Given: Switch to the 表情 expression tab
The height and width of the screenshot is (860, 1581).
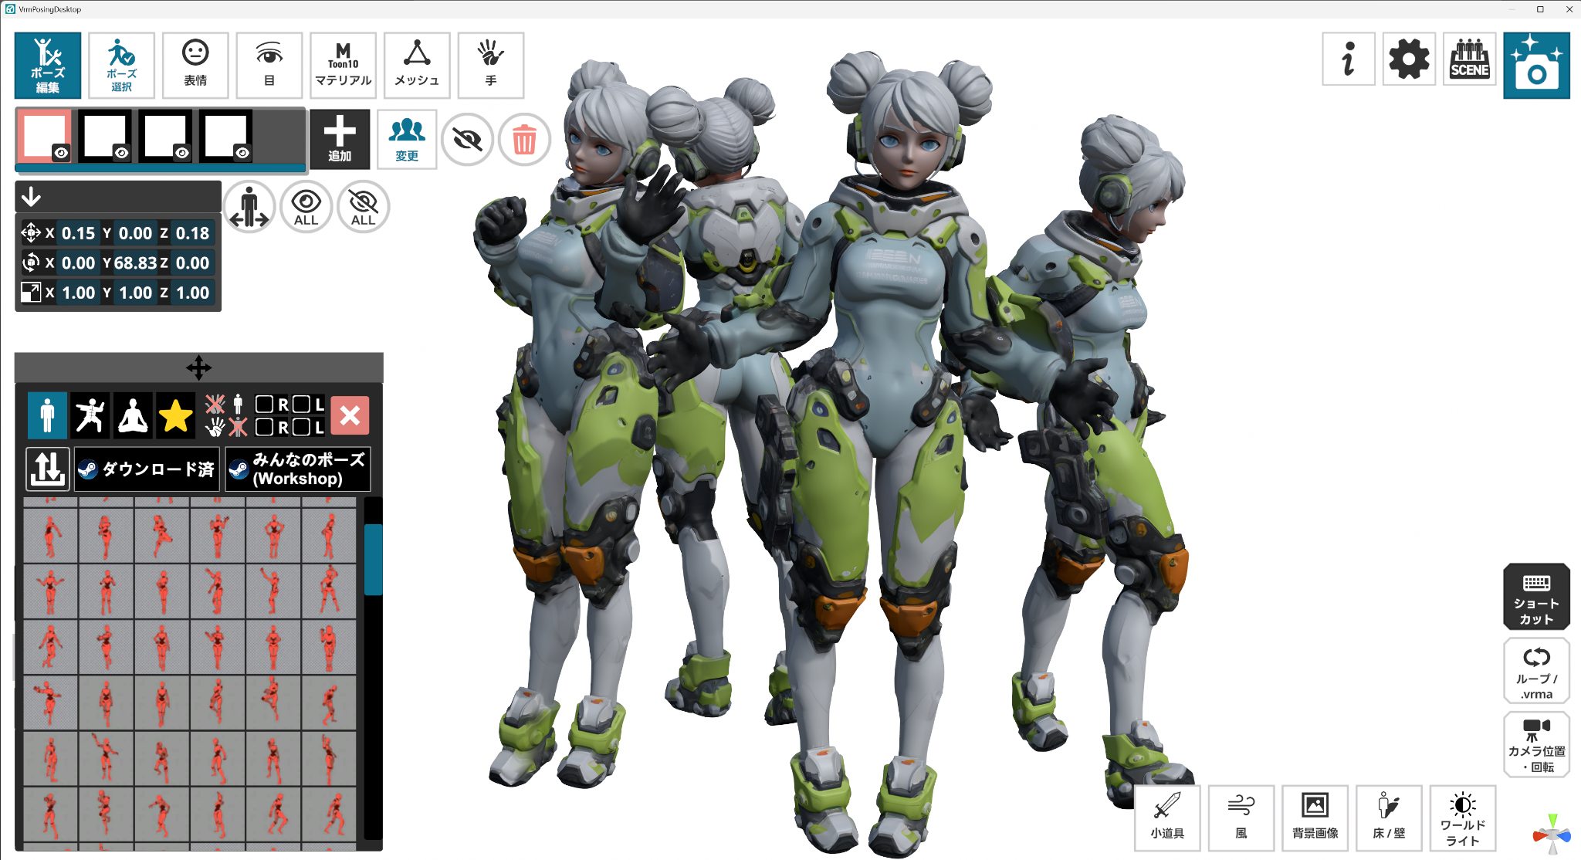Looking at the screenshot, I should tap(195, 66).
